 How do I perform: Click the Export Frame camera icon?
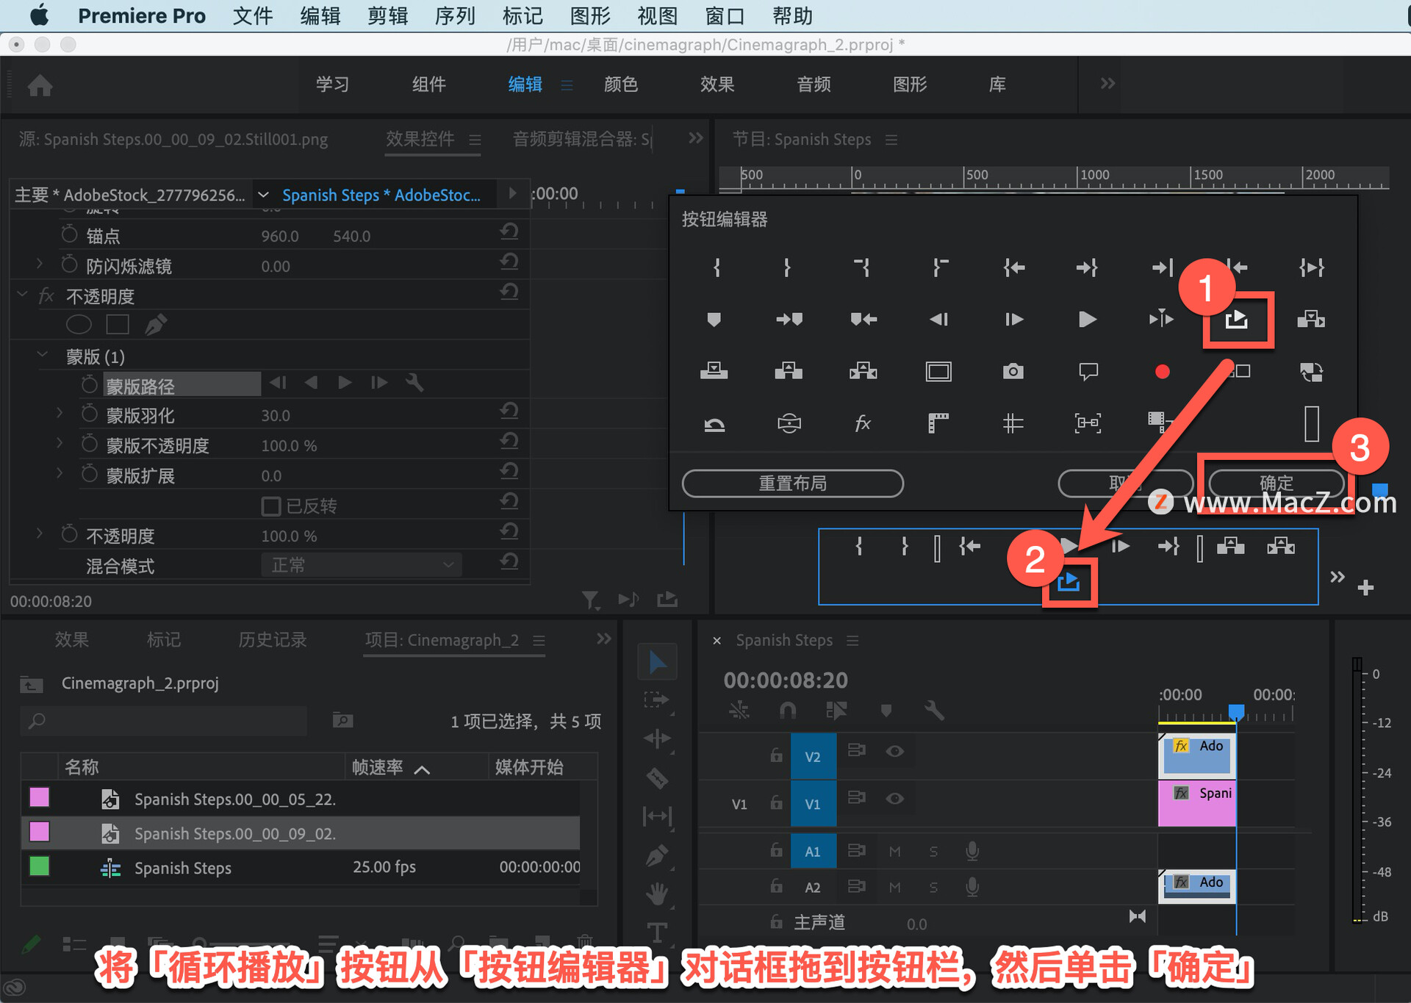pos(1013,371)
